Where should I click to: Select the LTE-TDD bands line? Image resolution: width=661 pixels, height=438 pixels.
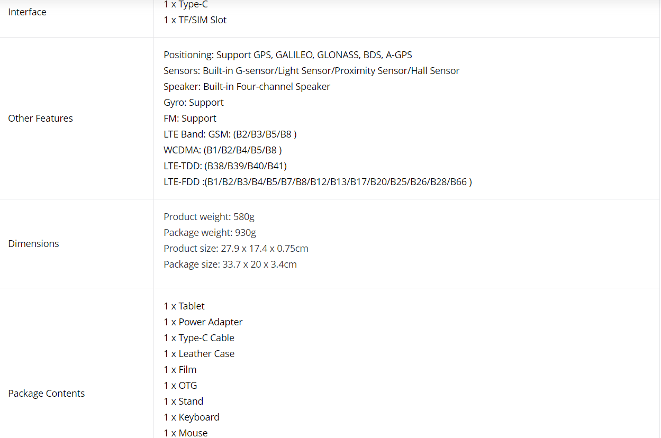(225, 166)
